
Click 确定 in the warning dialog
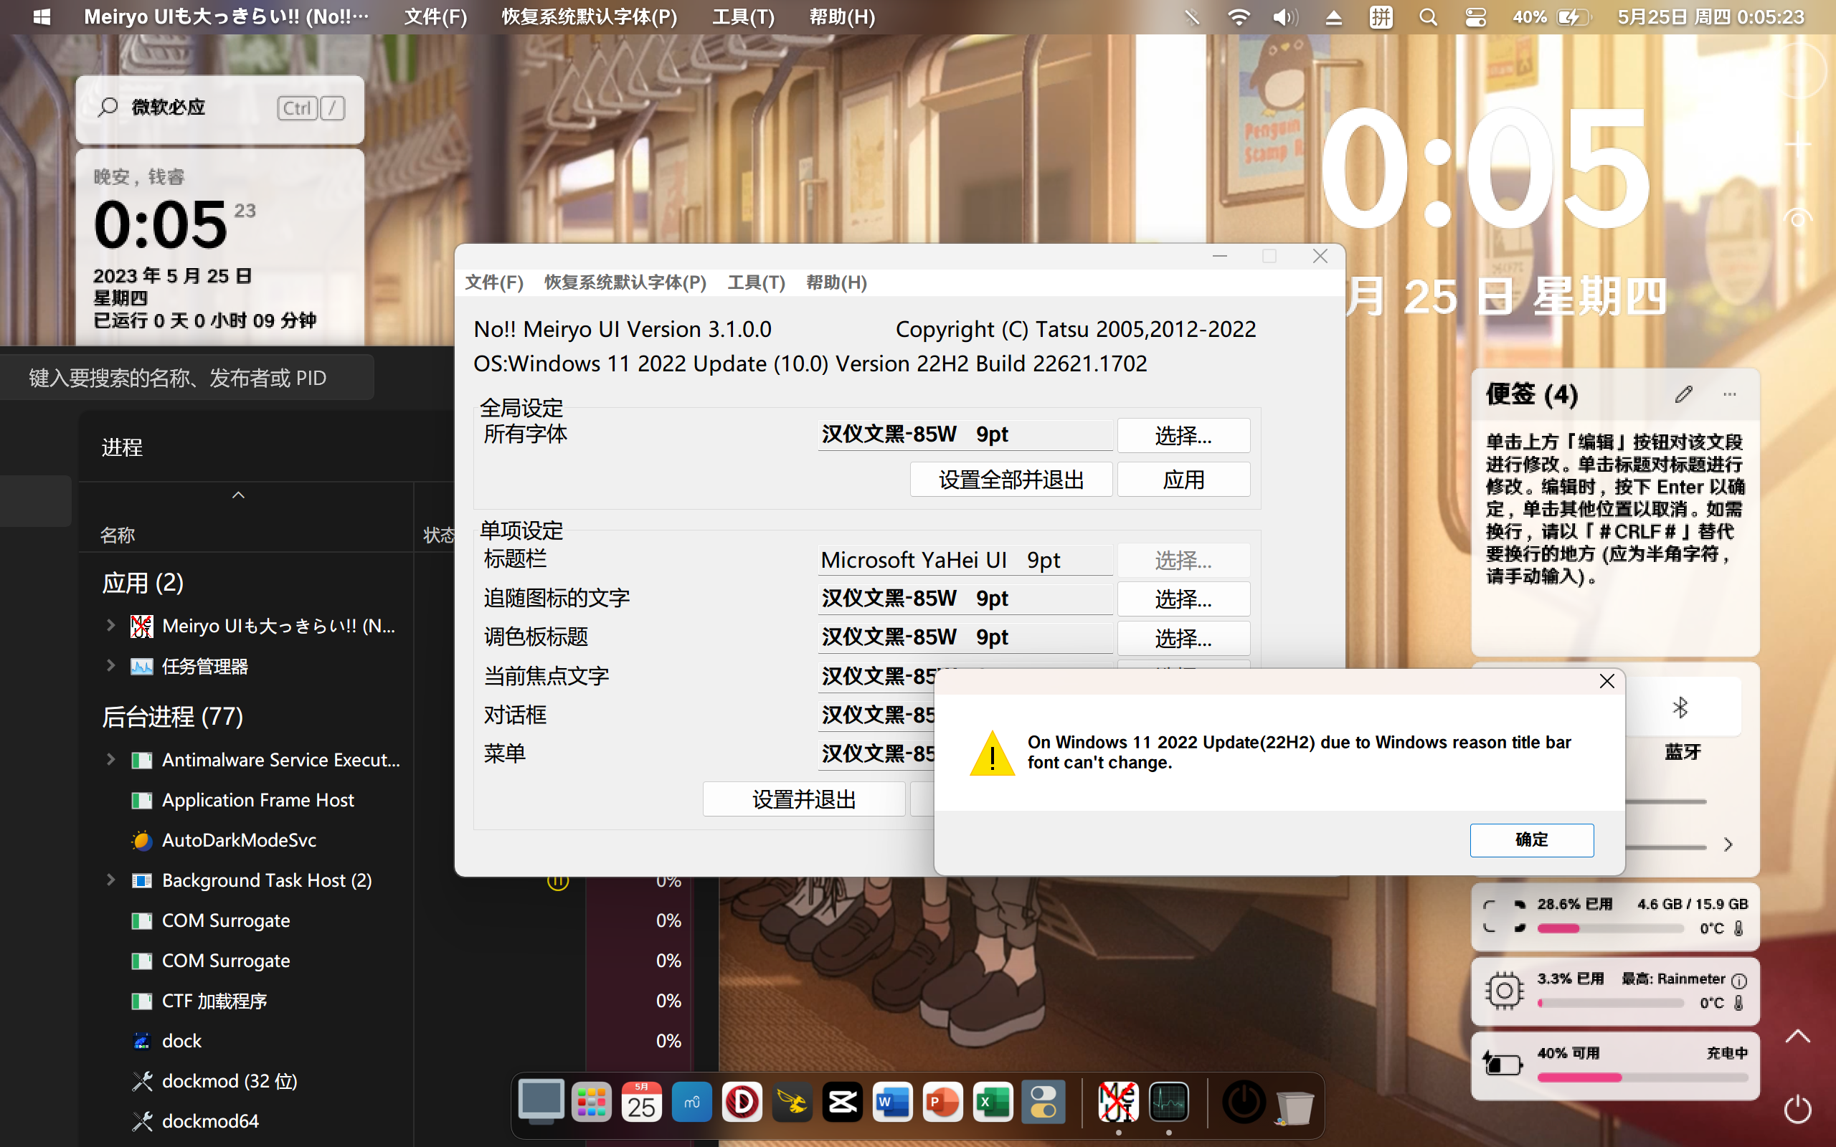tap(1532, 839)
